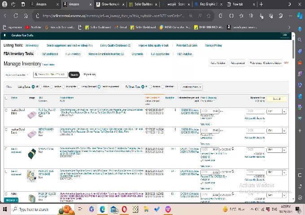The image size is (305, 215).
Task: Open the Edit dropdown arrow for first listing
Action: click(284, 111)
